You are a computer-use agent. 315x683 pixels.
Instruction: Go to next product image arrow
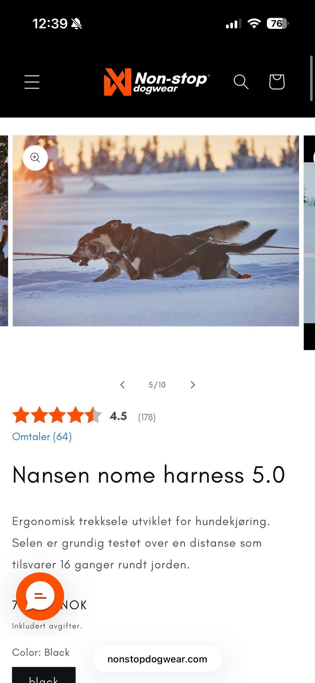193,385
